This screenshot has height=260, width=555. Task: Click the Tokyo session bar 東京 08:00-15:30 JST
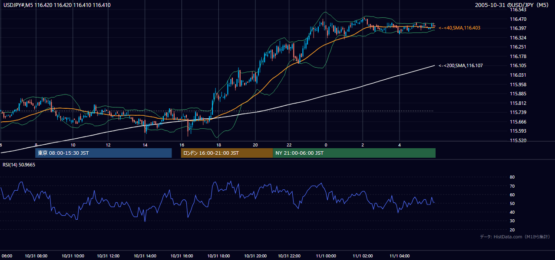(103, 153)
